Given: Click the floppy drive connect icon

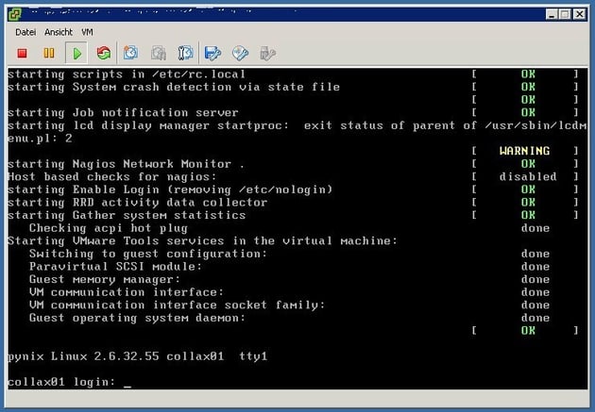Looking at the screenshot, I should pos(212,53).
